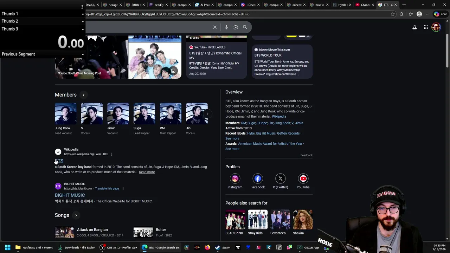450x253 pixels.
Task: Open Attack on Bangan song entry
Action: pyautogui.click(x=92, y=232)
